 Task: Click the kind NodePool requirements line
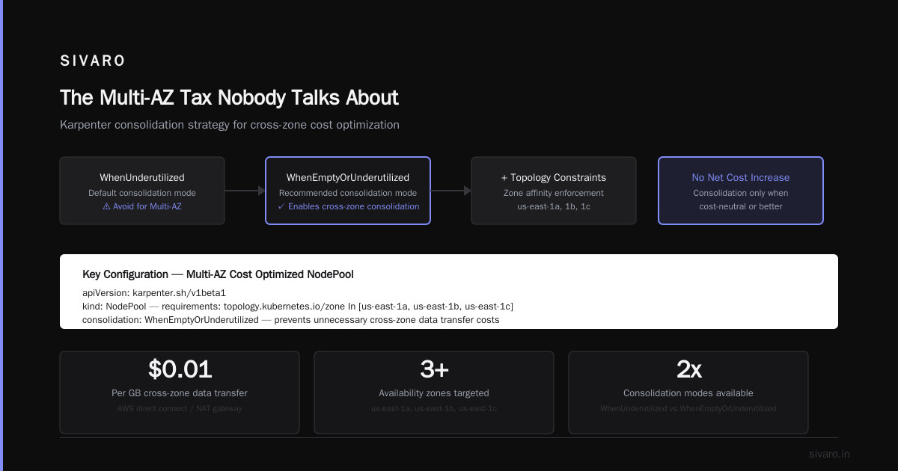298,307
